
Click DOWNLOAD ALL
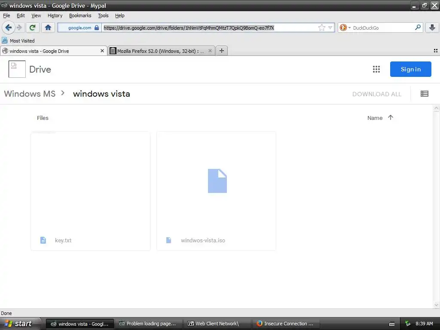click(376, 94)
